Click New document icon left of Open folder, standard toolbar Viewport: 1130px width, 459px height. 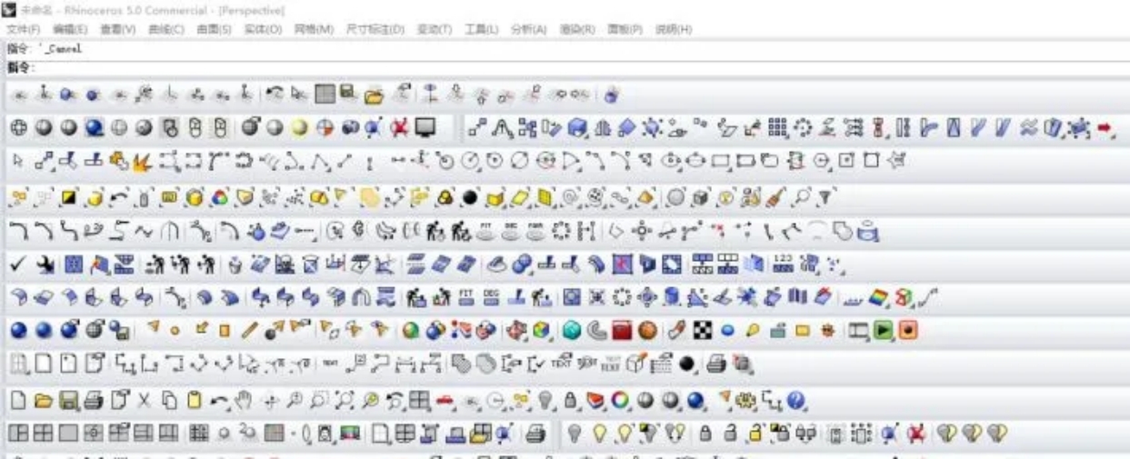click(x=17, y=401)
